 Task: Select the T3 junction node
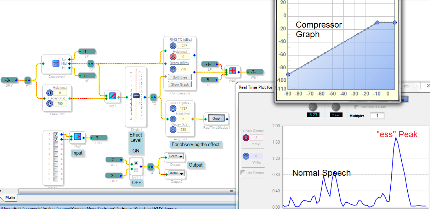click(153, 97)
